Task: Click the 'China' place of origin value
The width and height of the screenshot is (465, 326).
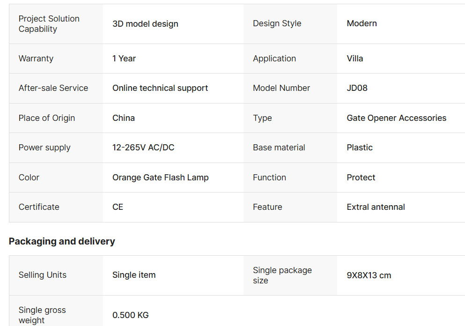Action: 124,118
